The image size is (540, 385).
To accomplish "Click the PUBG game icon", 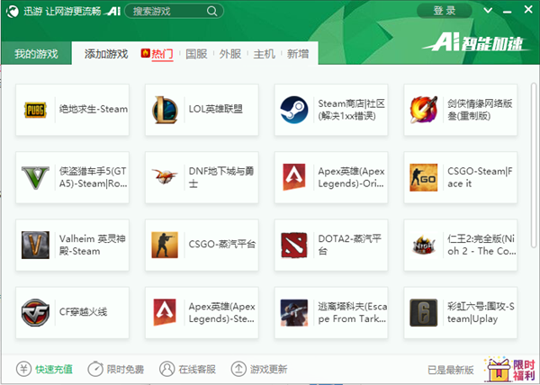I will [35, 110].
